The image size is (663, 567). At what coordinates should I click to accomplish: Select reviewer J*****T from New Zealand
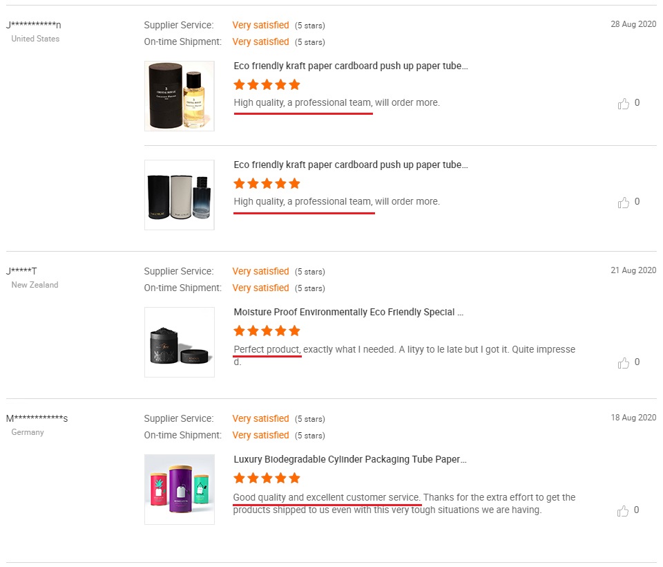(x=21, y=270)
